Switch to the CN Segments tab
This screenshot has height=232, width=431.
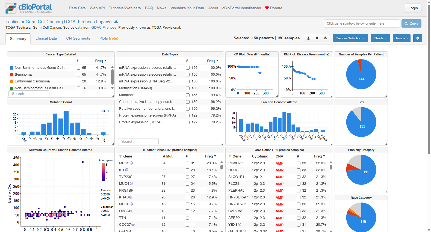[x=78, y=38]
